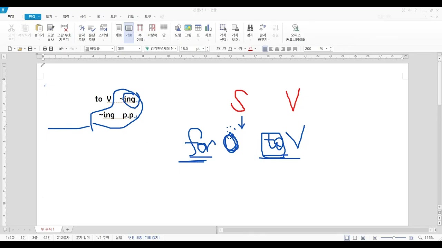Save the document with the disk icon
This screenshot has height=248, width=442.
point(30,49)
